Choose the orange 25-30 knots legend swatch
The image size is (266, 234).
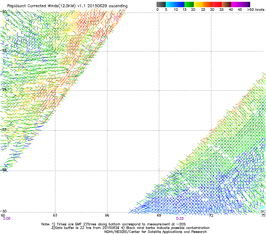pyautogui.click(x=208, y=4)
